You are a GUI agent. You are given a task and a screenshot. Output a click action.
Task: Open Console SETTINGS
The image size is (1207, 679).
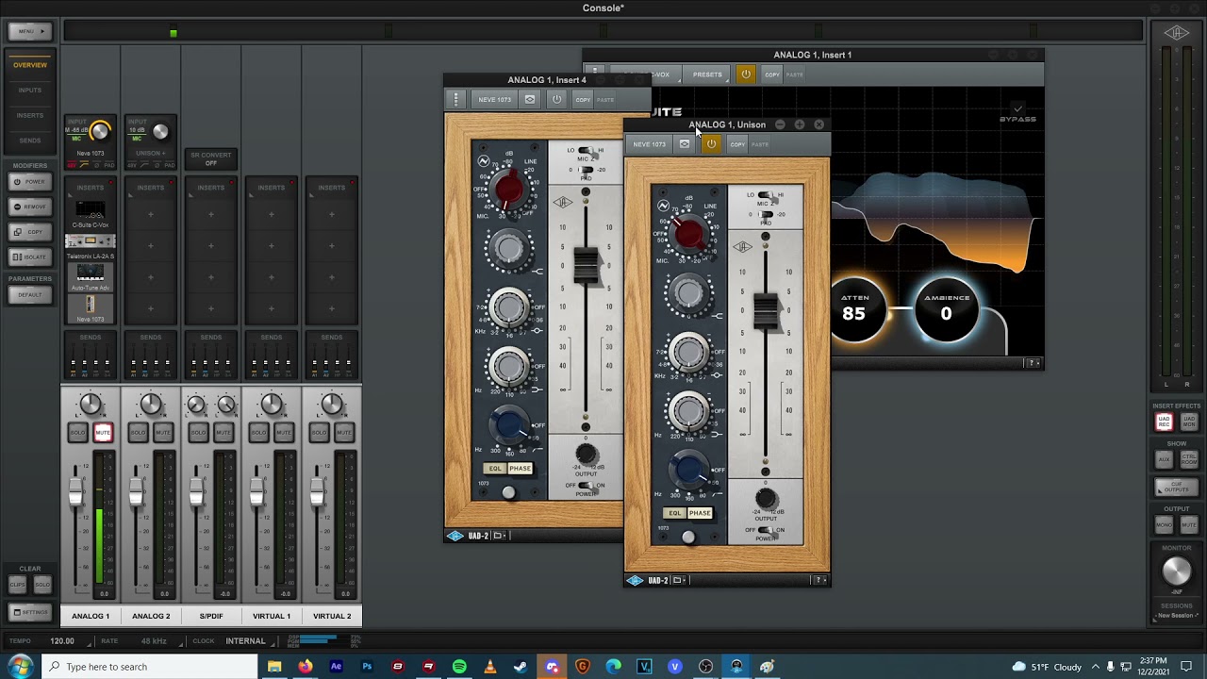(x=30, y=612)
